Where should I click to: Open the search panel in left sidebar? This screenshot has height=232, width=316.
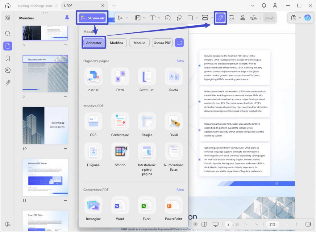8,33
